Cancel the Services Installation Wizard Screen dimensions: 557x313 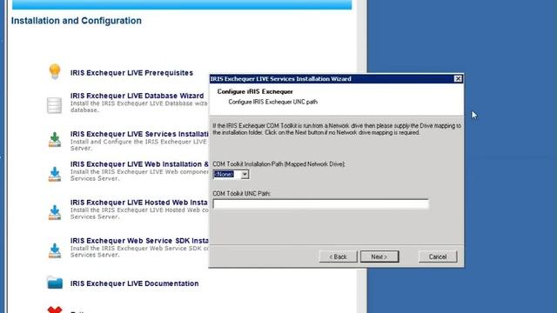point(438,256)
